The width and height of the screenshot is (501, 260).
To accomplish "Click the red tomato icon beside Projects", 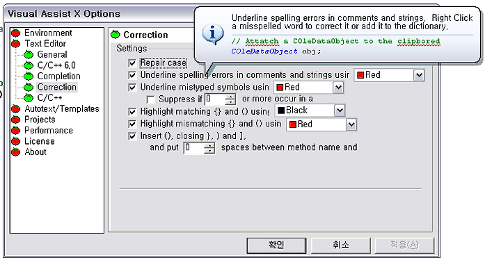I will [15, 120].
